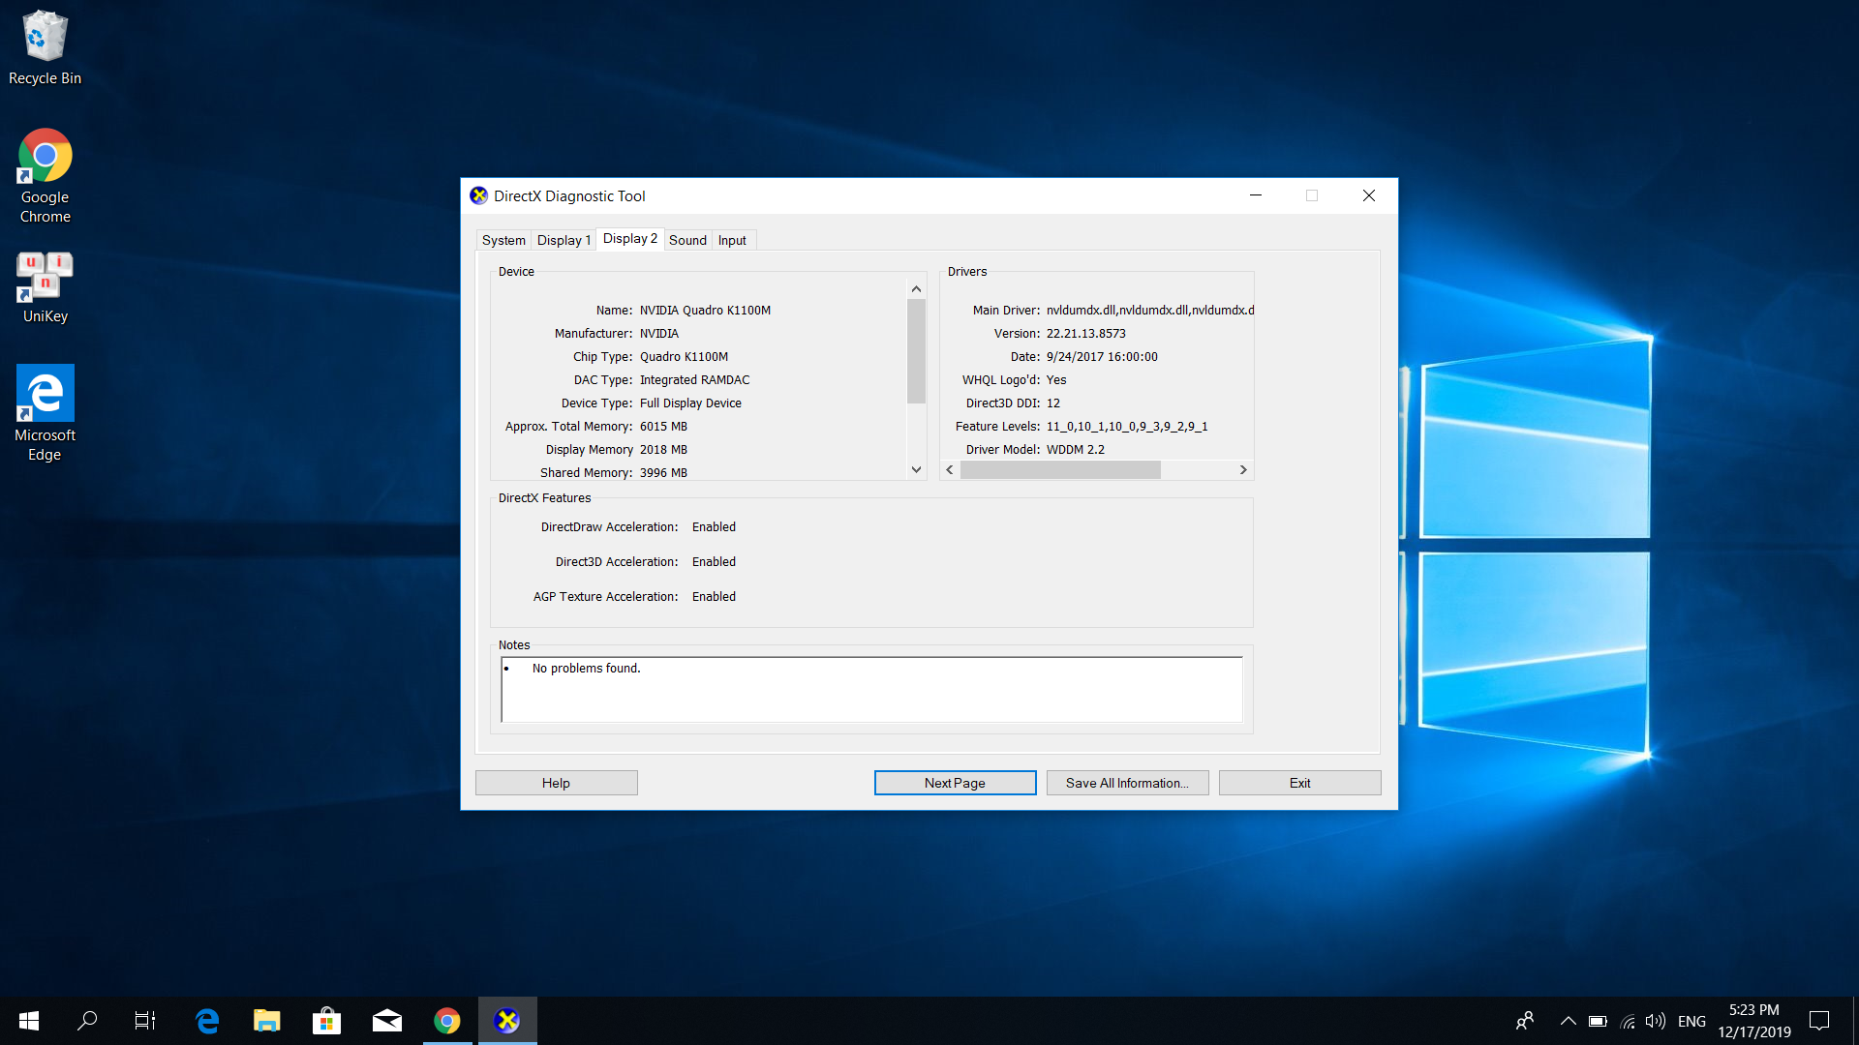Screen dimensions: 1859x1045
Task: Open Microsoft Store from taskbar
Action: click(326, 1021)
